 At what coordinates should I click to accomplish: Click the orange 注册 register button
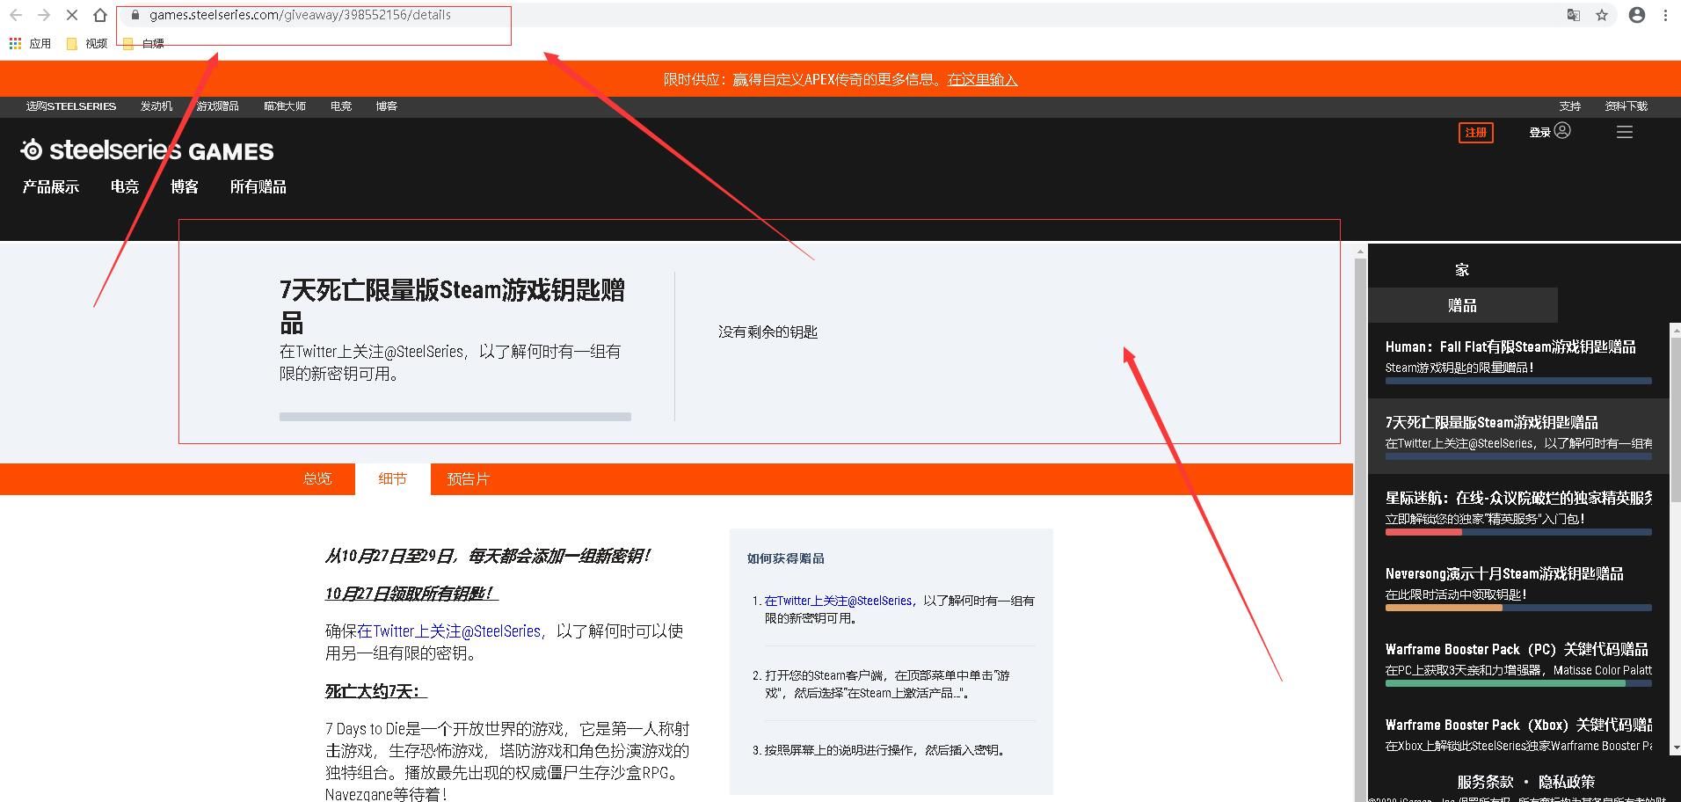point(1475,133)
